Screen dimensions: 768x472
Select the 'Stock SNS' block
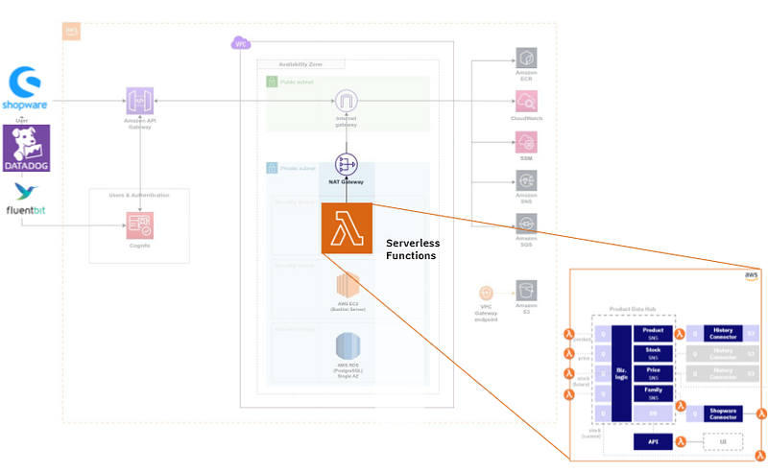(x=653, y=353)
